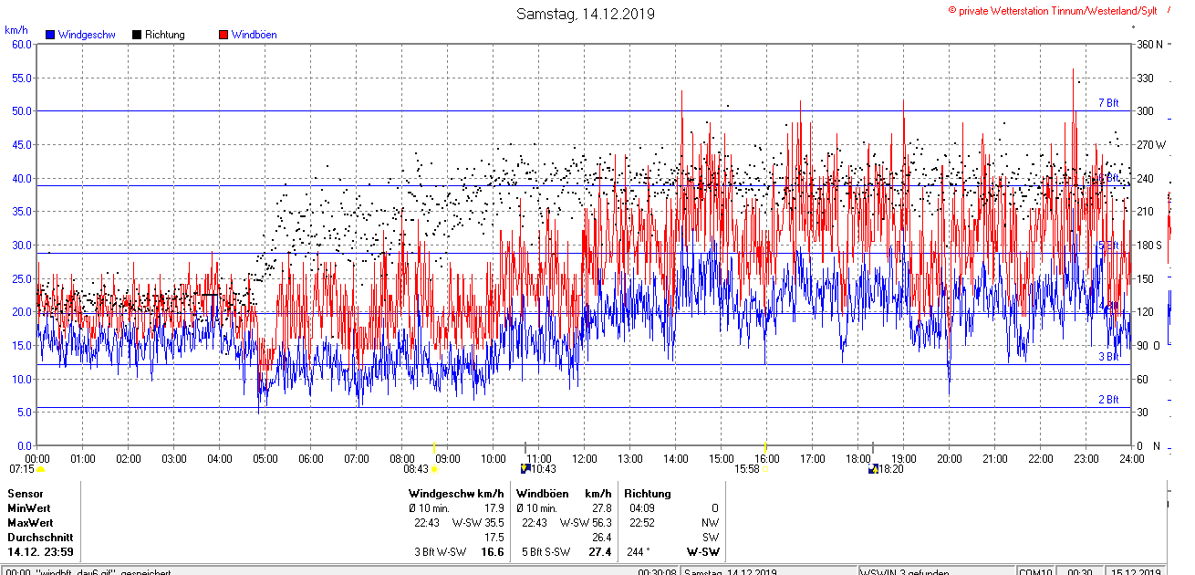Click the 90 O direction axis label
The image size is (1195, 575).
point(1149,345)
